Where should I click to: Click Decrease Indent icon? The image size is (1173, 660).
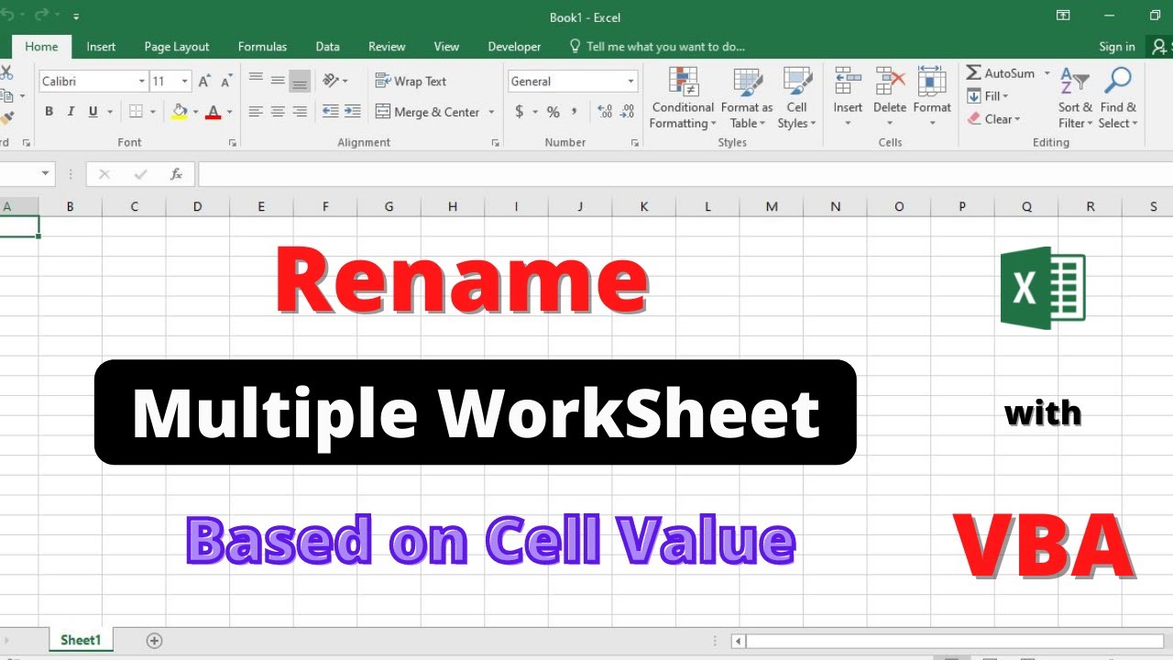click(330, 112)
